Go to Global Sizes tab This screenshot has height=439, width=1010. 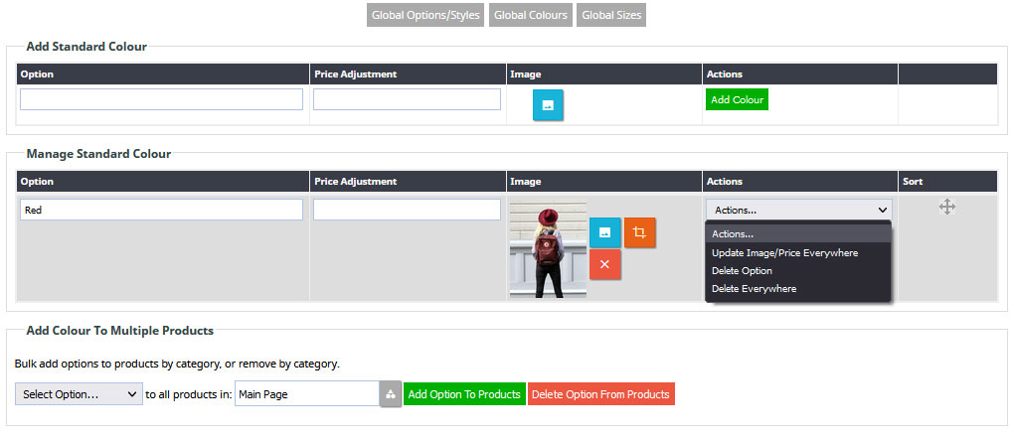611,15
